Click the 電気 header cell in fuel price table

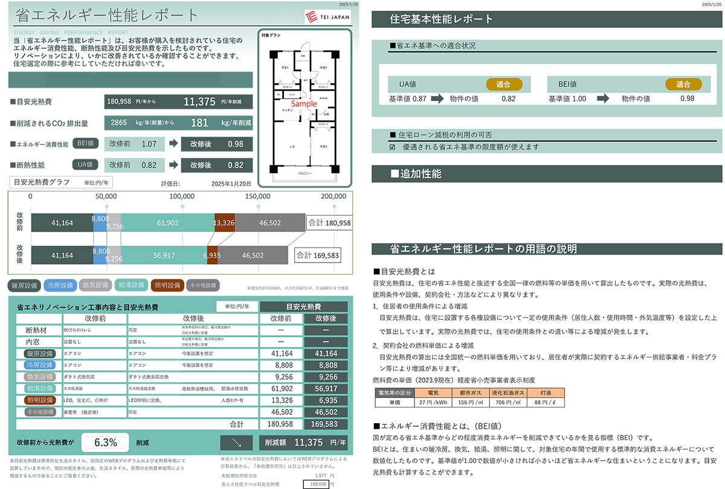[x=433, y=393]
